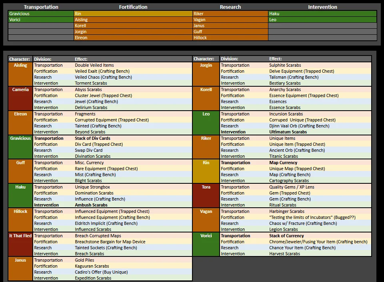Click the Transportation header in the top table
Image resolution: width=384 pixels, height=282 pixels.
click(x=41, y=7)
